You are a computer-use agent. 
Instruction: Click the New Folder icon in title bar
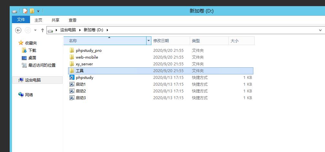32,11
